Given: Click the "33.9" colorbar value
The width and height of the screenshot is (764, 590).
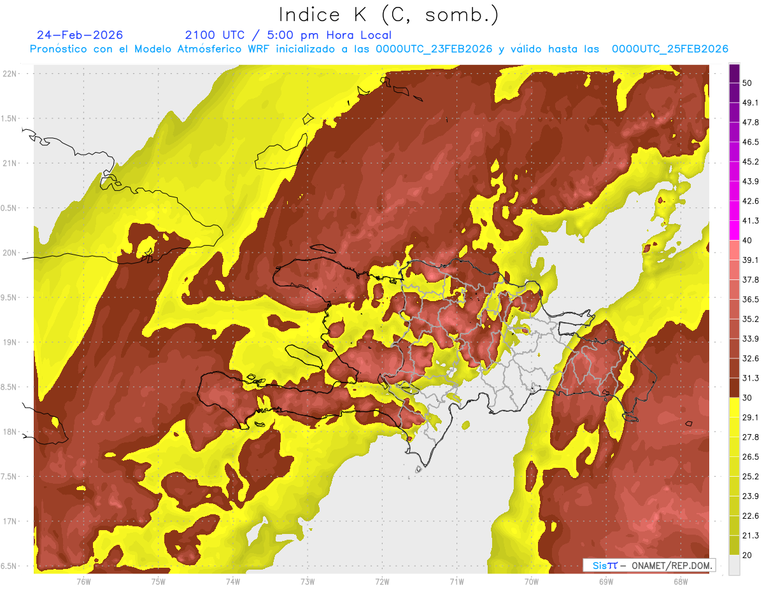Looking at the screenshot, I should point(751,339).
